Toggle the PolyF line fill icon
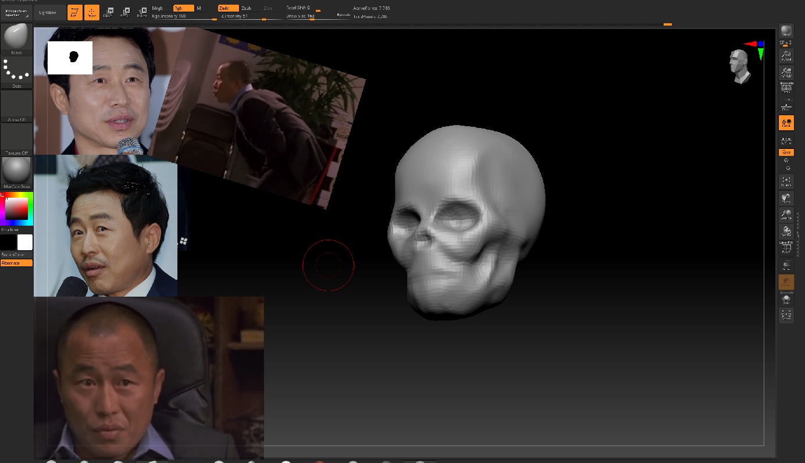The image size is (805, 463). pos(786,248)
